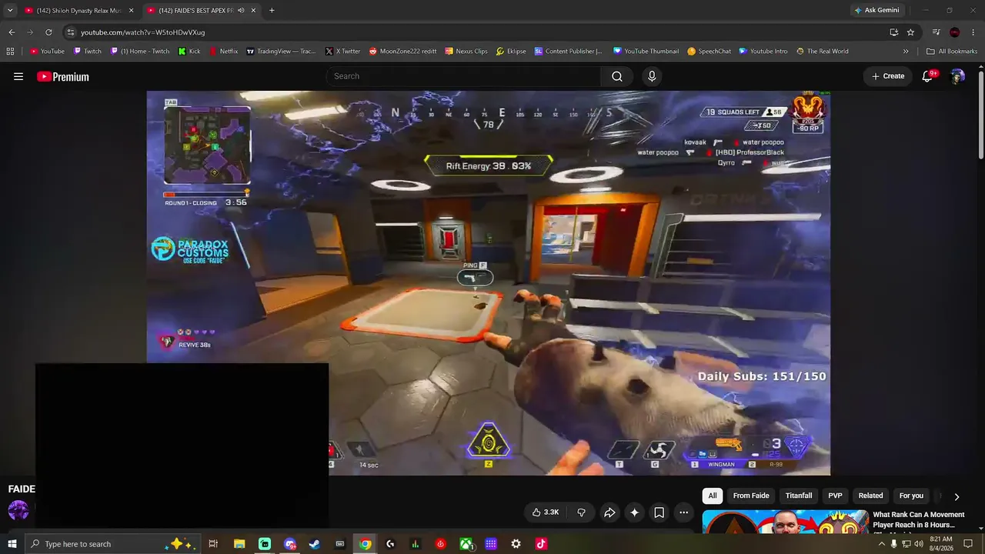985x554 pixels.
Task: Save the video to a playlist
Action: (x=659, y=512)
